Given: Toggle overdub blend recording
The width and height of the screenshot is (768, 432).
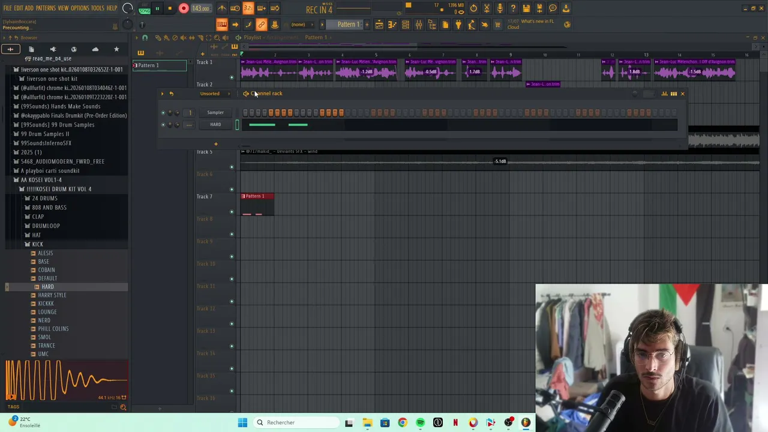Looking at the screenshot, I should pos(261,8).
